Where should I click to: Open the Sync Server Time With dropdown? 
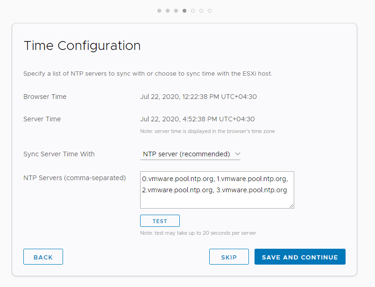[190, 154]
